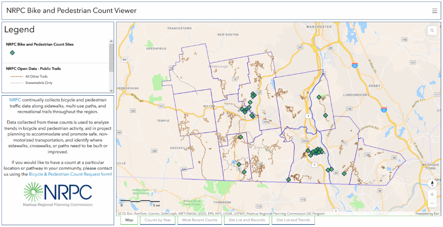Open the Site List and Records tab
This screenshot has width=443, height=227.
(247, 220)
